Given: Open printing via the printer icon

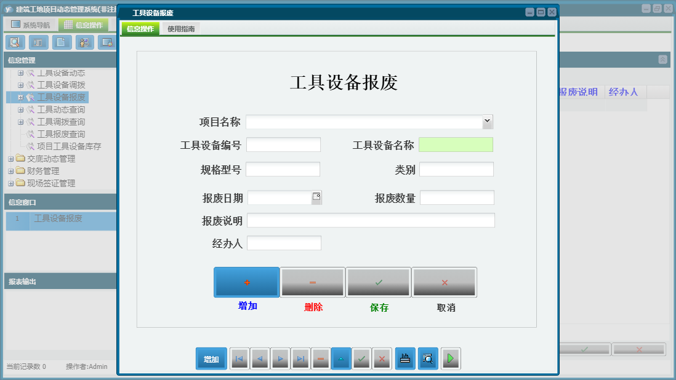Looking at the screenshot, I should 405,358.
